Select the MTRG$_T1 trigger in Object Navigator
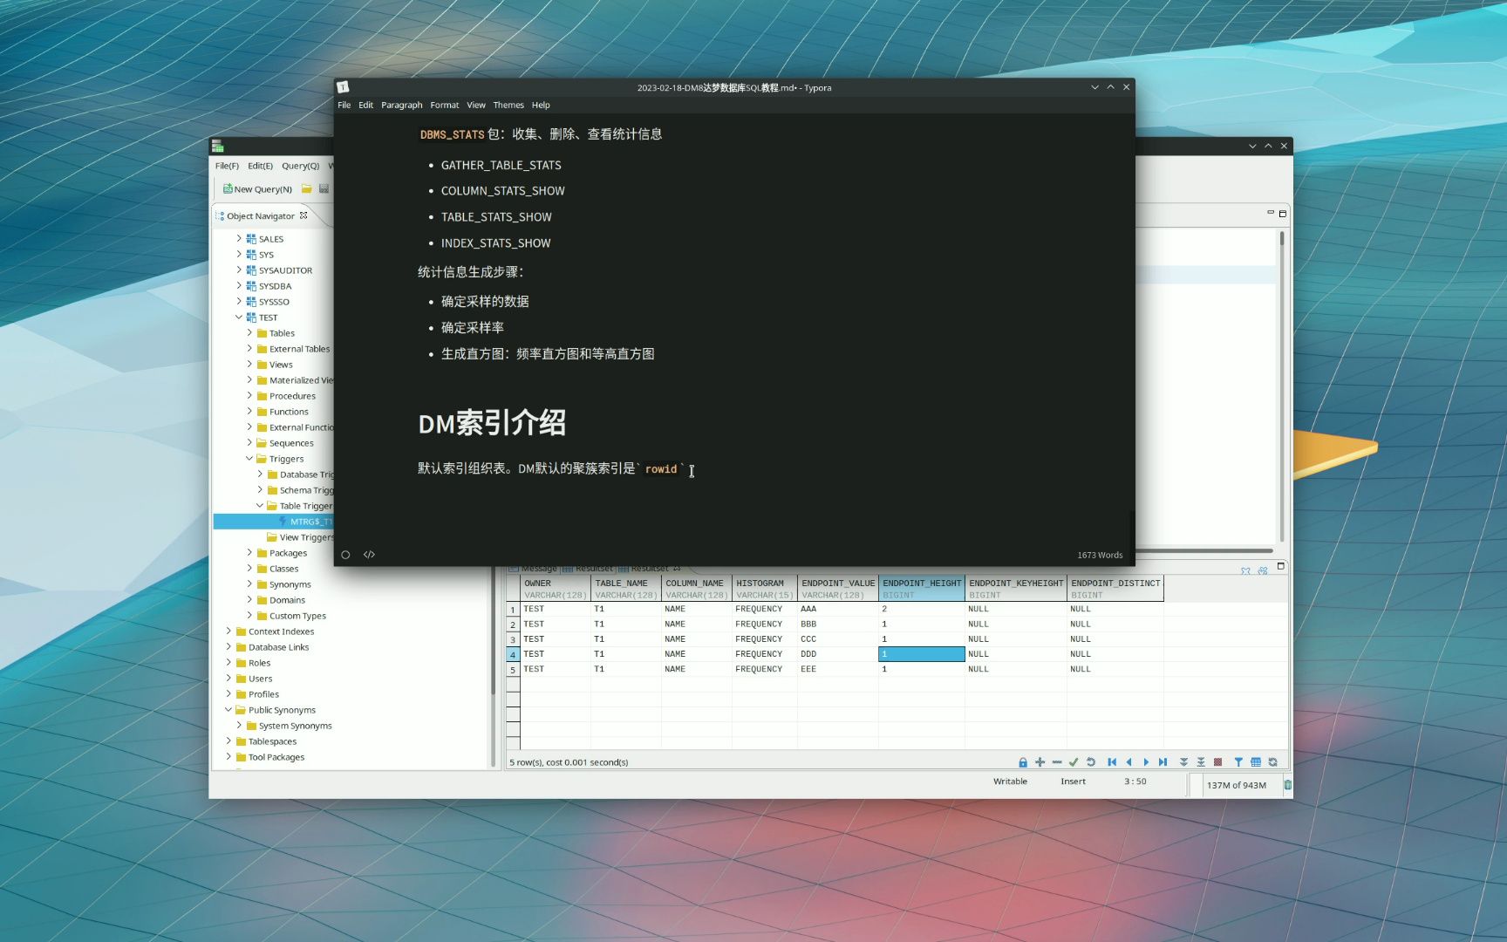This screenshot has width=1507, height=942. pos(310,521)
